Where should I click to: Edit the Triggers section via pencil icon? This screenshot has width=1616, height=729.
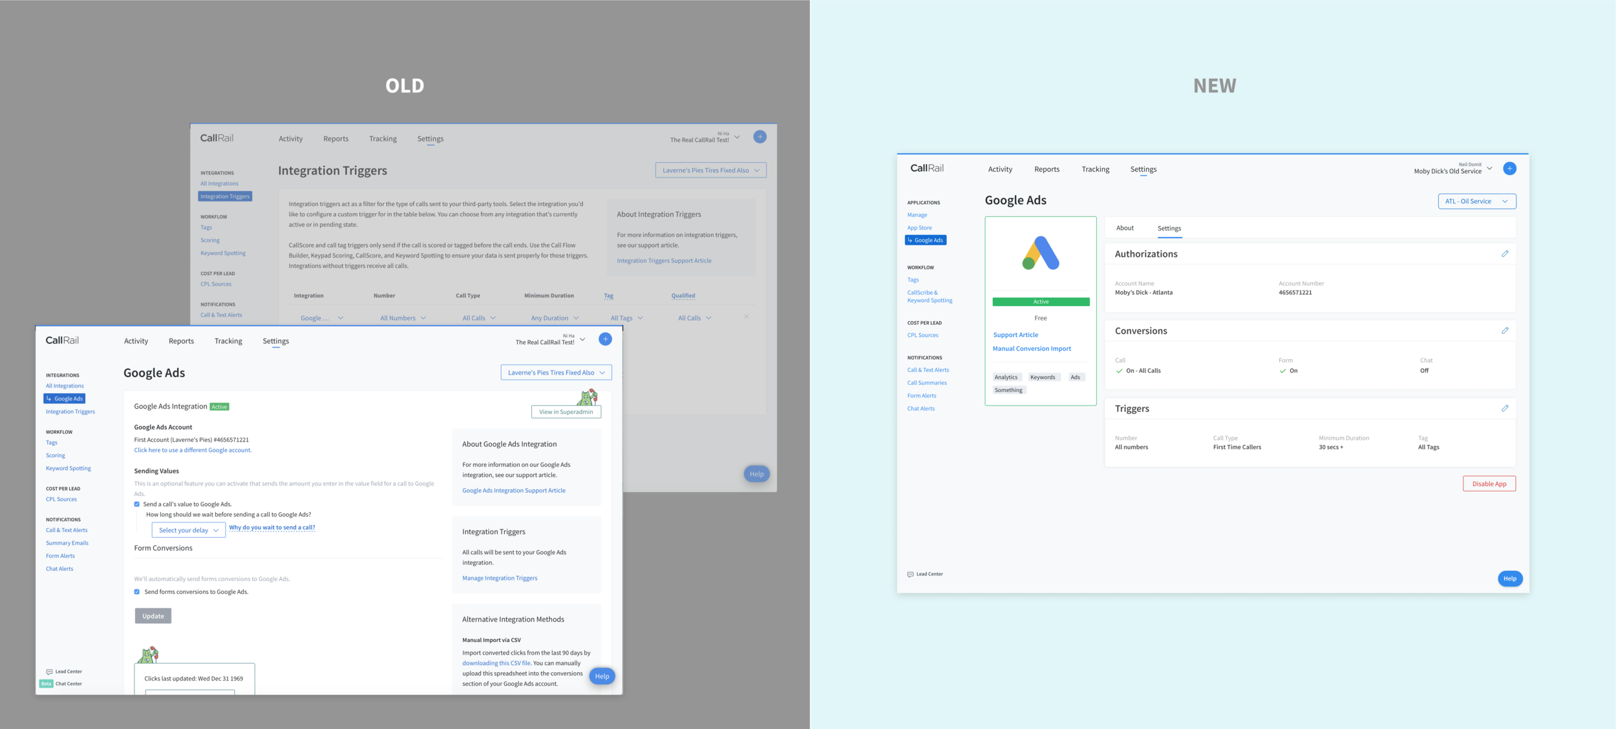[x=1505, y=408]
